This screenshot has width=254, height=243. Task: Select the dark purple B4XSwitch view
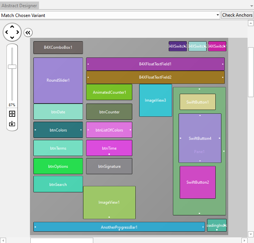tap(178, 46)
